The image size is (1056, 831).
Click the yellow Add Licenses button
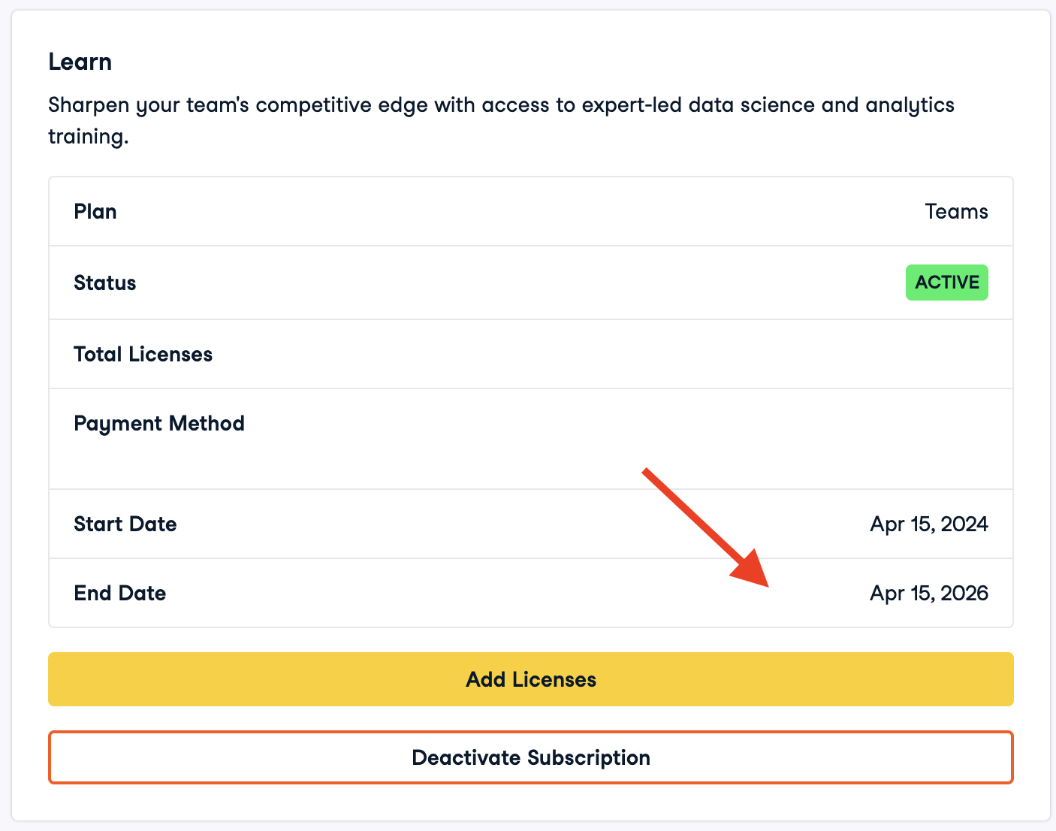coord(531,679)
